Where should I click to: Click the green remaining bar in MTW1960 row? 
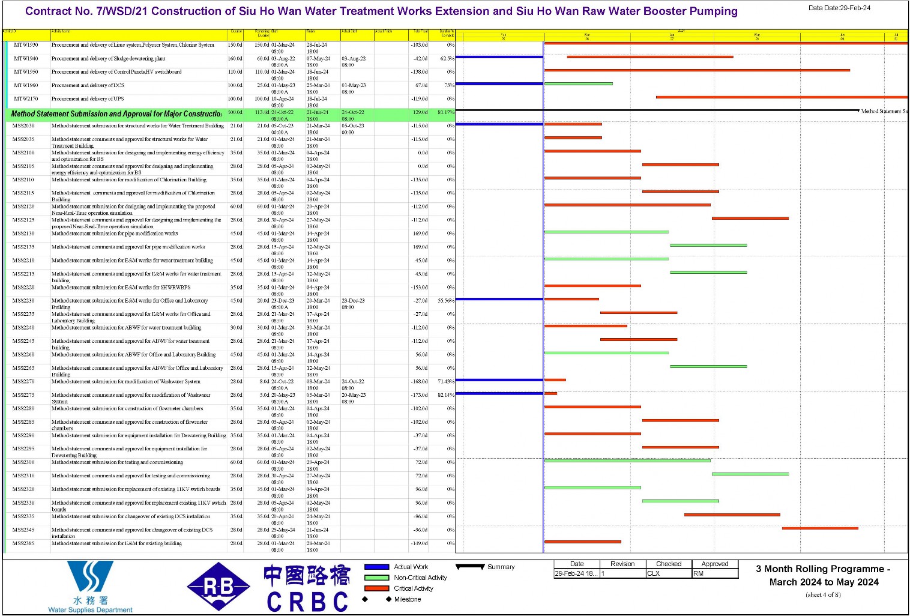click(x=578, y=84)
